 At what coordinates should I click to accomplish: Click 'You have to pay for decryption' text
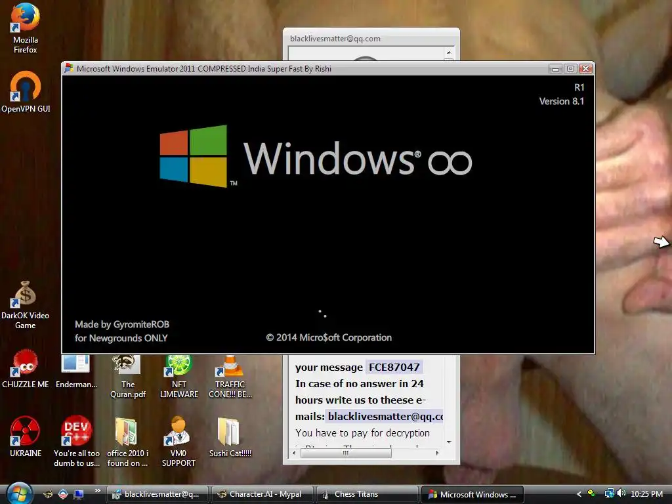pos(362,433)
